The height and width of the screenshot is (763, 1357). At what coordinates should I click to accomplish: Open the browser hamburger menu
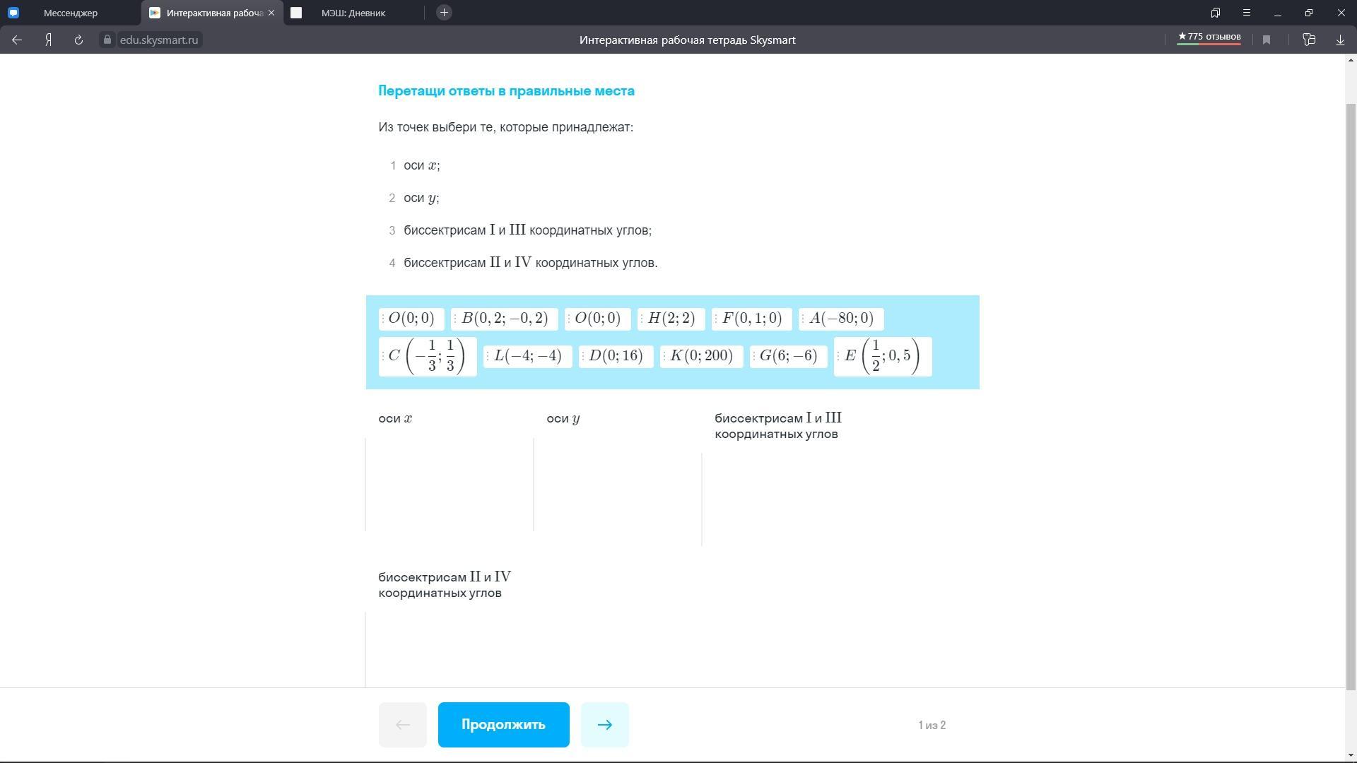1247,13
